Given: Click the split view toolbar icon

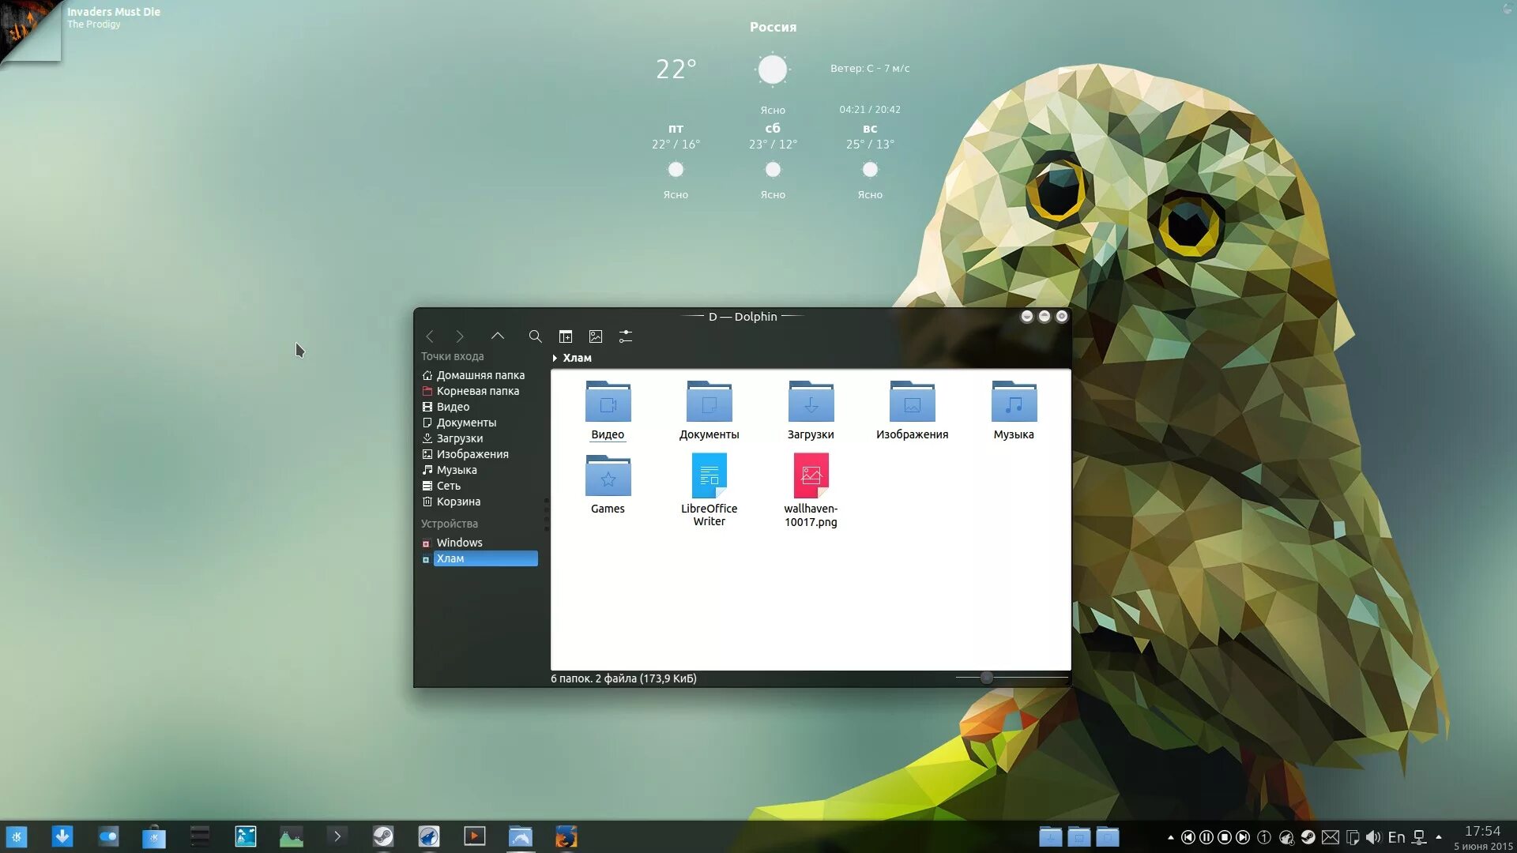Looking at the screenshot, I should coord(566,336).
